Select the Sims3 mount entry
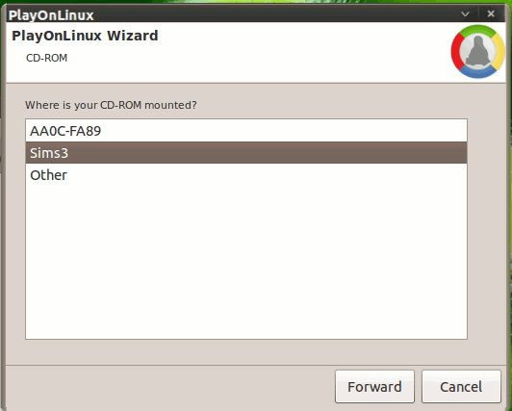Image resolution: width=512 pixels, height=411 pixels. click(x=246, y=153)
